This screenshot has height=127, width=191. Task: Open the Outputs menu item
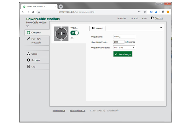click(37, 33)
